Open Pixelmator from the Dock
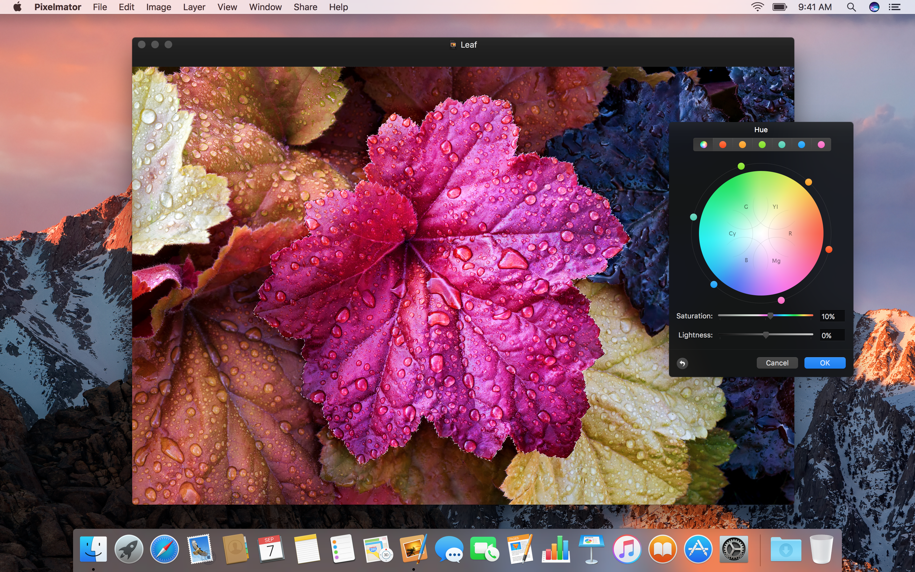Viewport: 915px width, 572px height. pos(414,548)
